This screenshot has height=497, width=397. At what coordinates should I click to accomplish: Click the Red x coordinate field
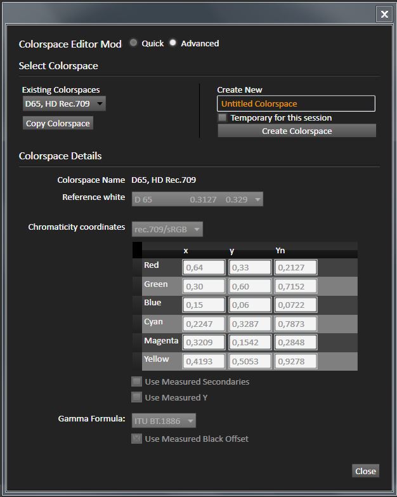click(x=204, y=267)
